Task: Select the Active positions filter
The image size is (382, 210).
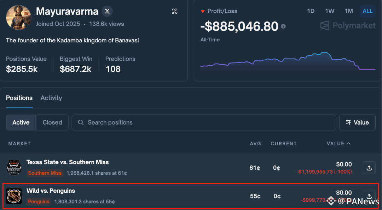Action: click(x=21, y=122)
